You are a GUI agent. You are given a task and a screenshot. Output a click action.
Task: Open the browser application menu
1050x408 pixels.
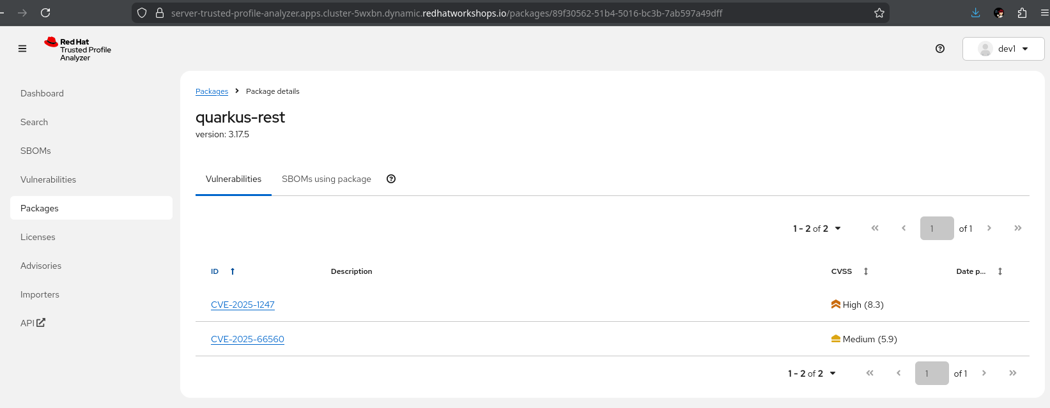tap(1044, 13)
